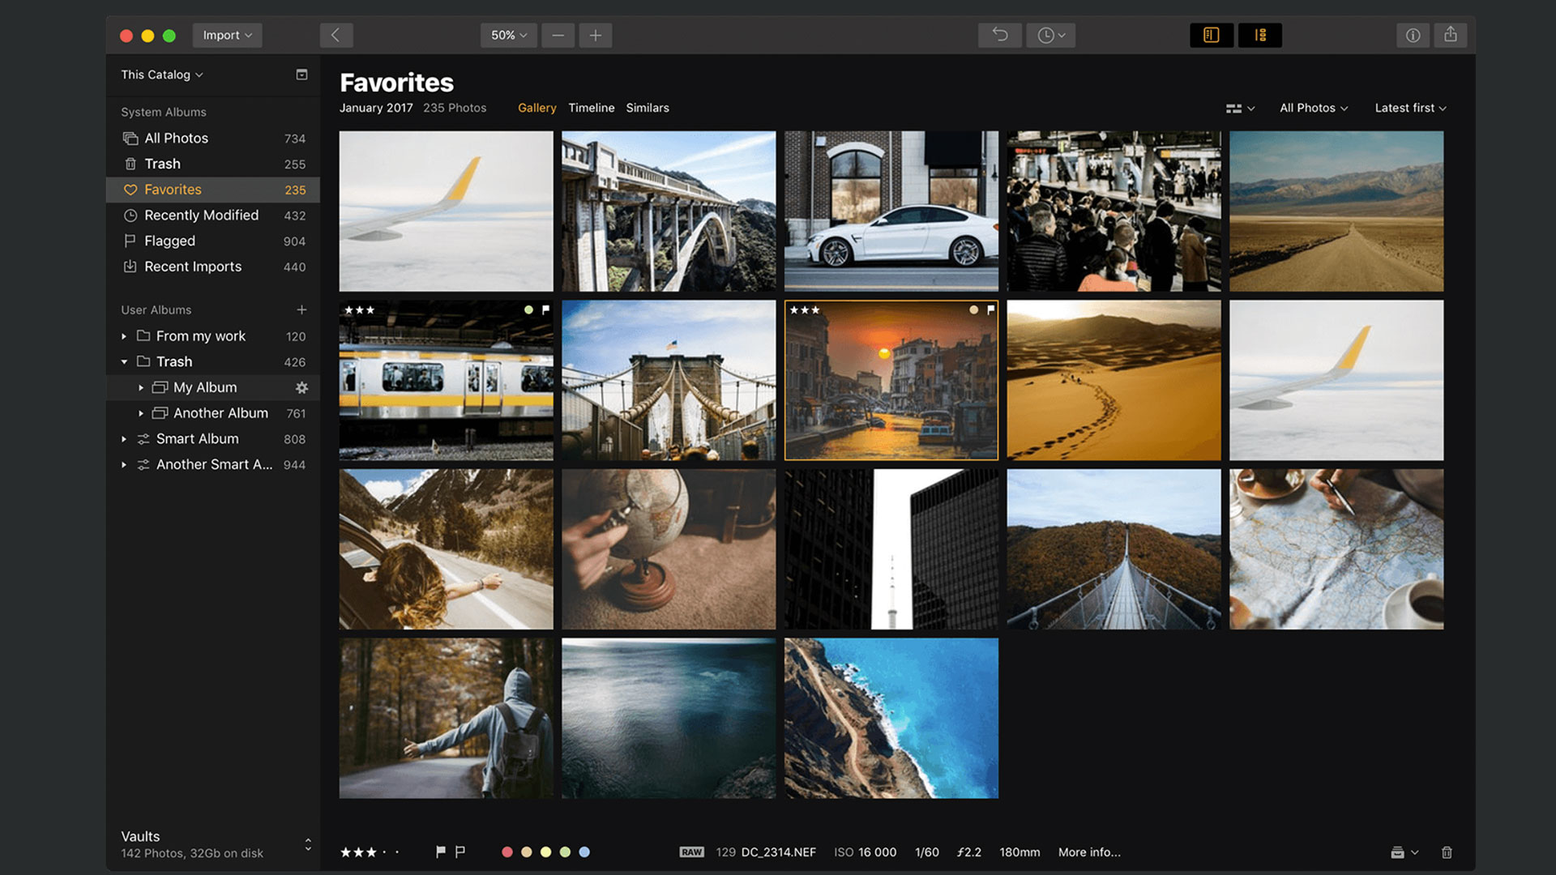Select the Trash system album with 255
The image size is (1556, 875).
click(x=213, y=164)
